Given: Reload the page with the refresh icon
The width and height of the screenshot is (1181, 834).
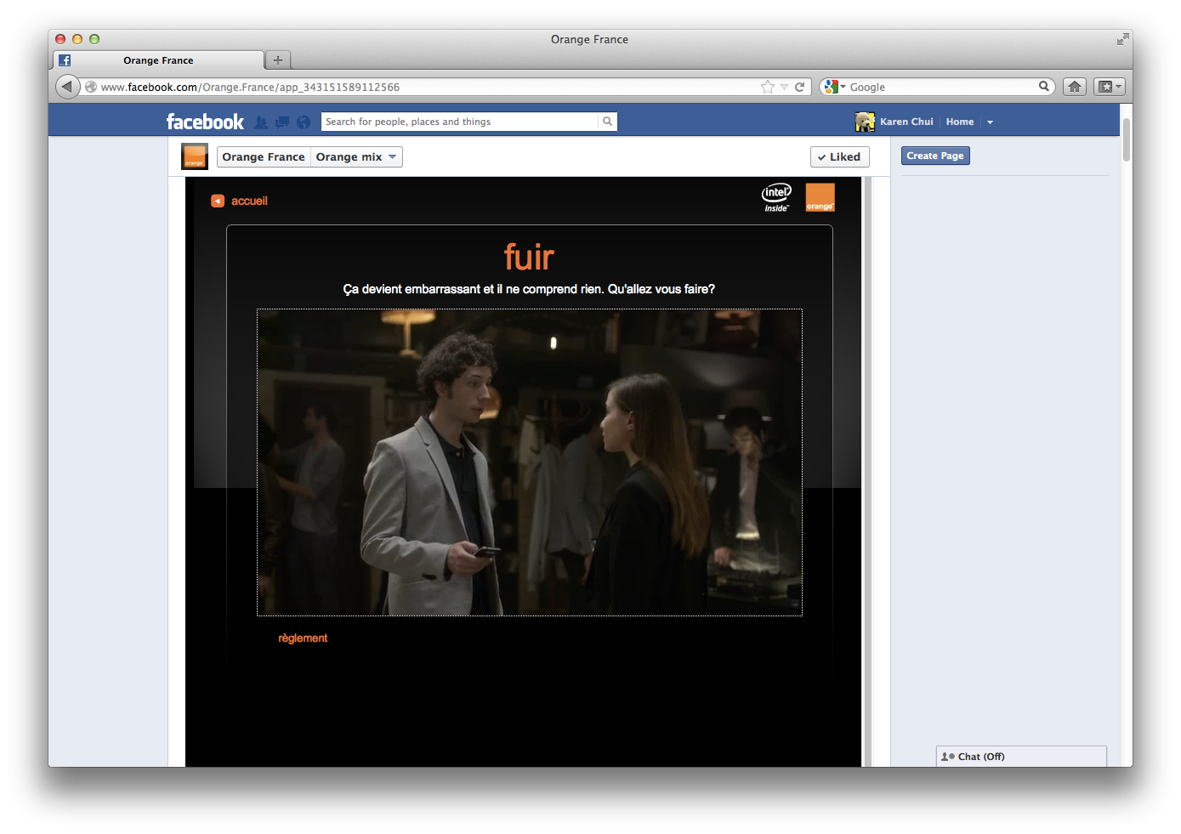Looking at the screenshot, I should pyautogui.click(x=799, y=87).
